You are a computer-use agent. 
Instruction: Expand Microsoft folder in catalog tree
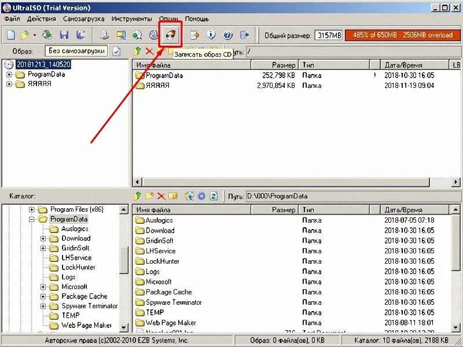[x=43, y=287]
